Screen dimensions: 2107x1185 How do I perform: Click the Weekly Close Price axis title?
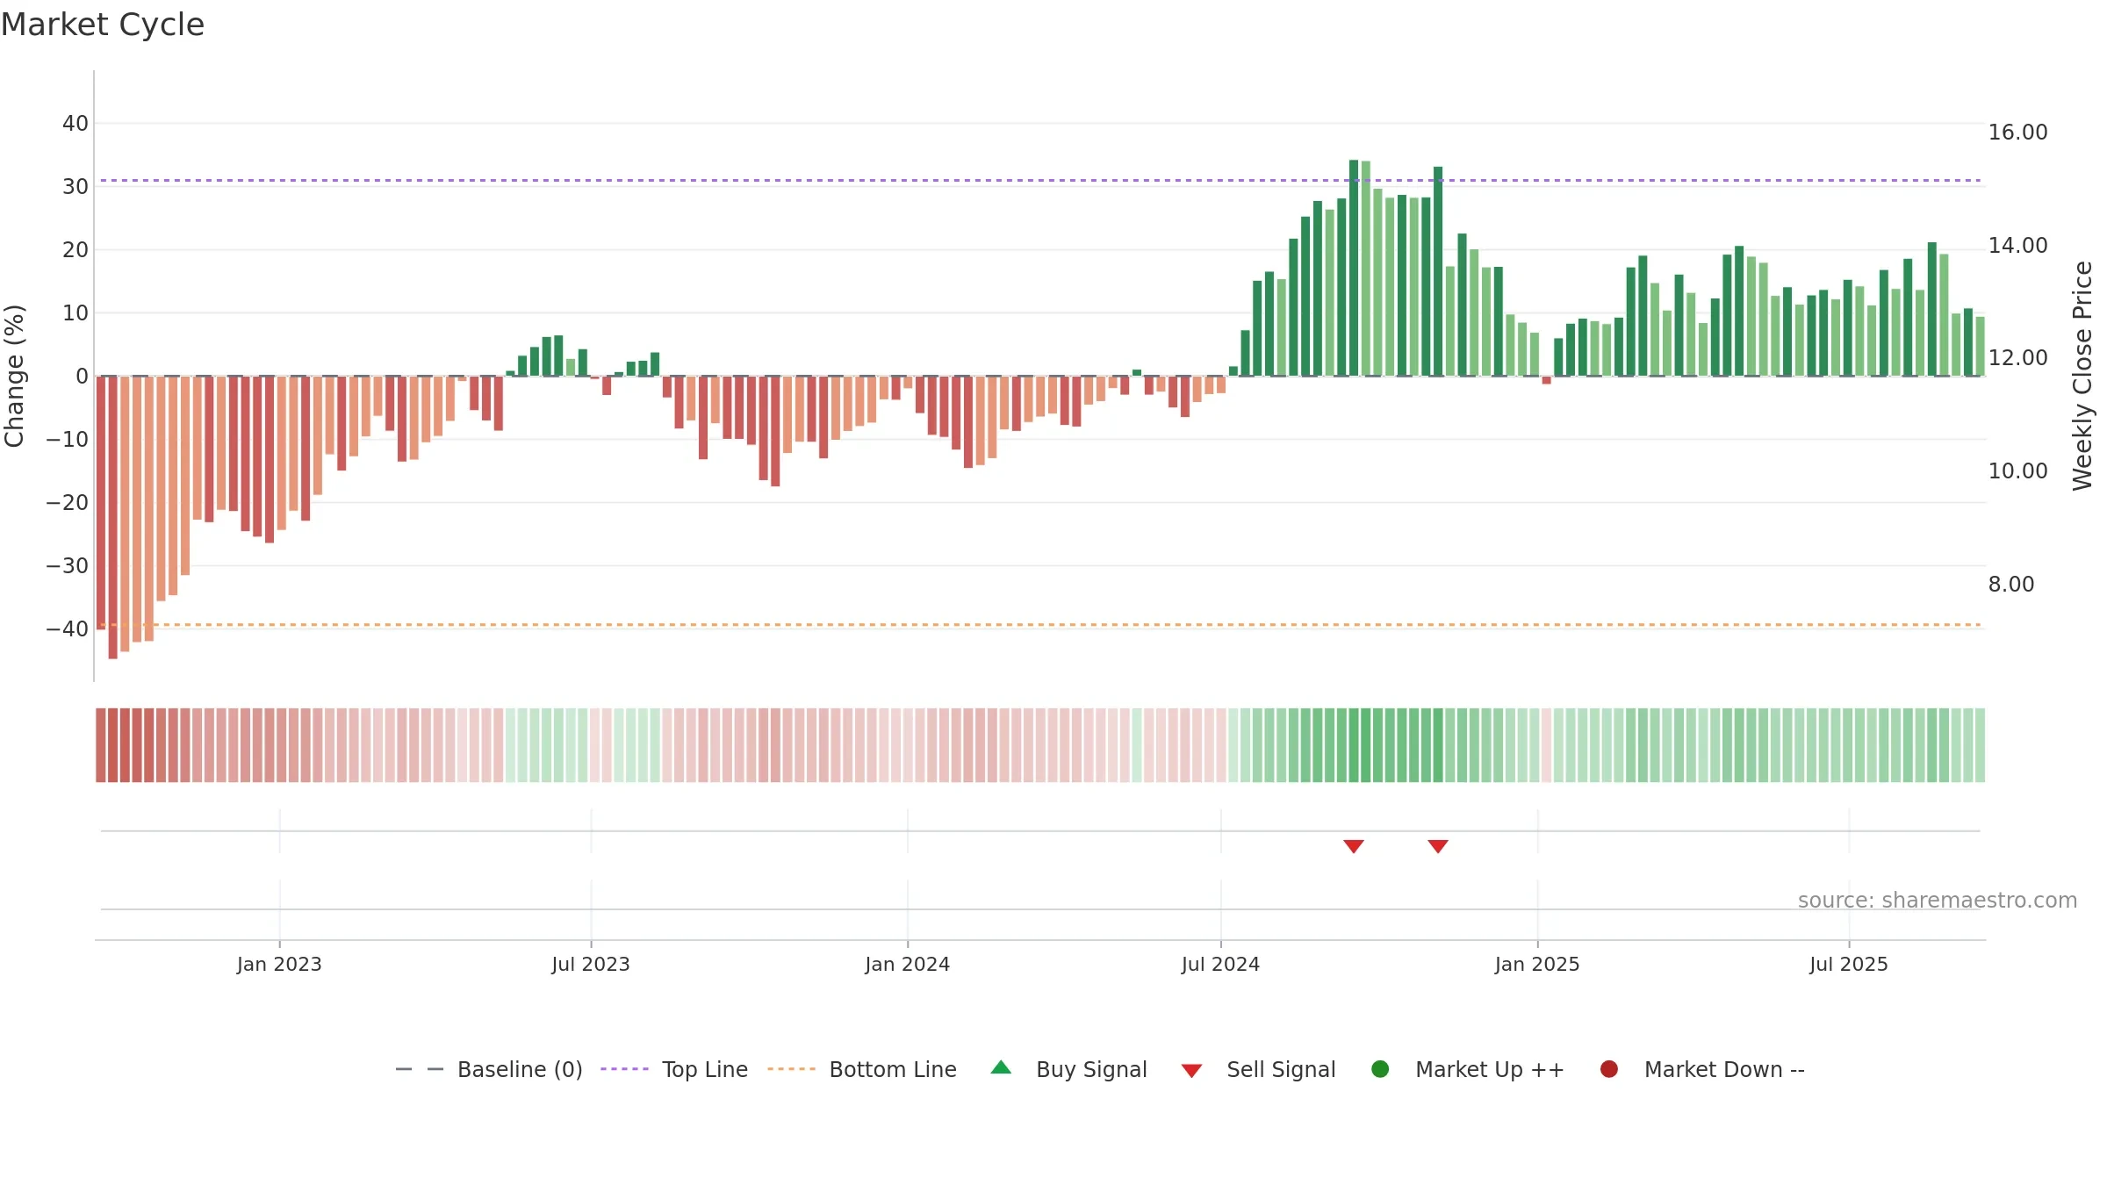2082,376
